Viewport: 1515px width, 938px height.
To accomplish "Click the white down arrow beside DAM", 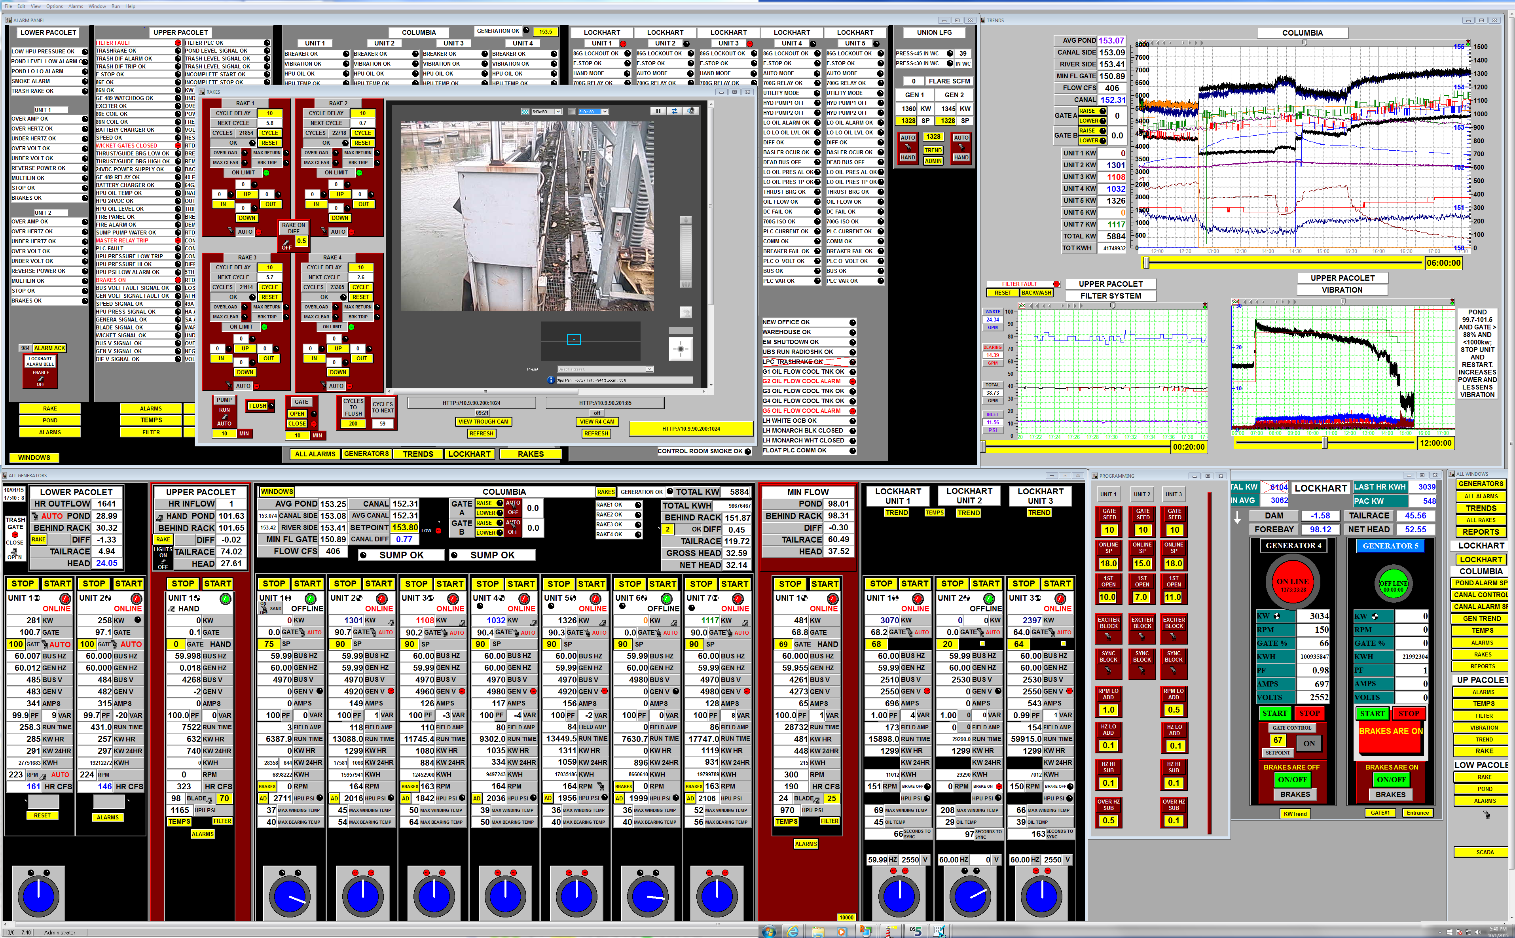I will [1238, 517].
